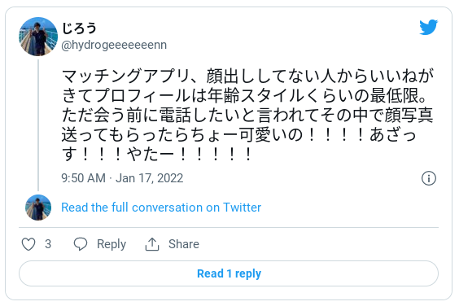Read the full conversation on Twitter
Screen dimensions: 459x306
point(161,208)
